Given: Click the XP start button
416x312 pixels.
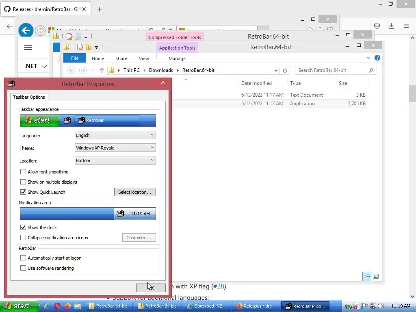Looking at the screenshot, I should (x=19, y=306).
